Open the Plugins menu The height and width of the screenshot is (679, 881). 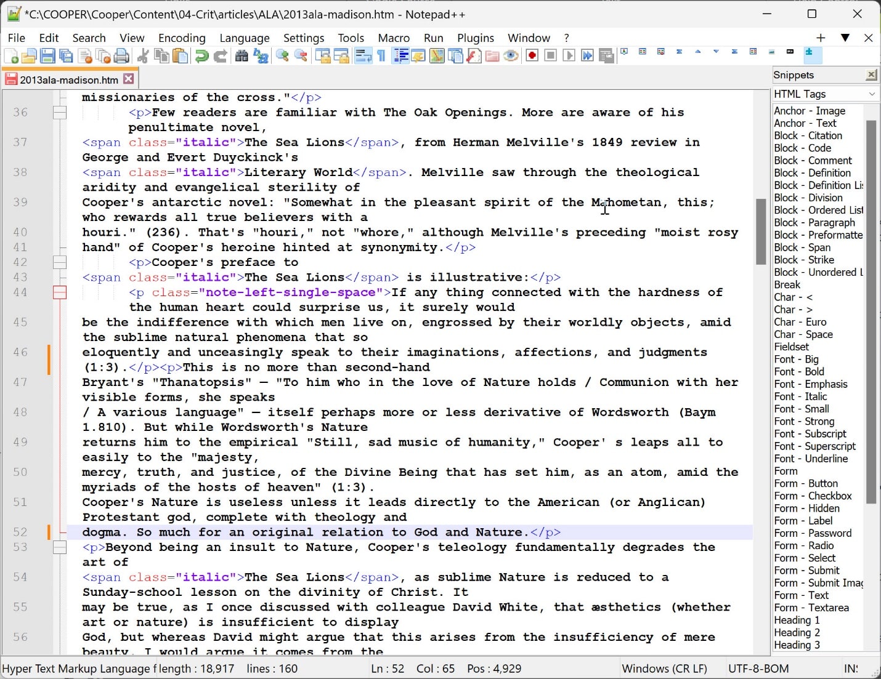(475, 38)
